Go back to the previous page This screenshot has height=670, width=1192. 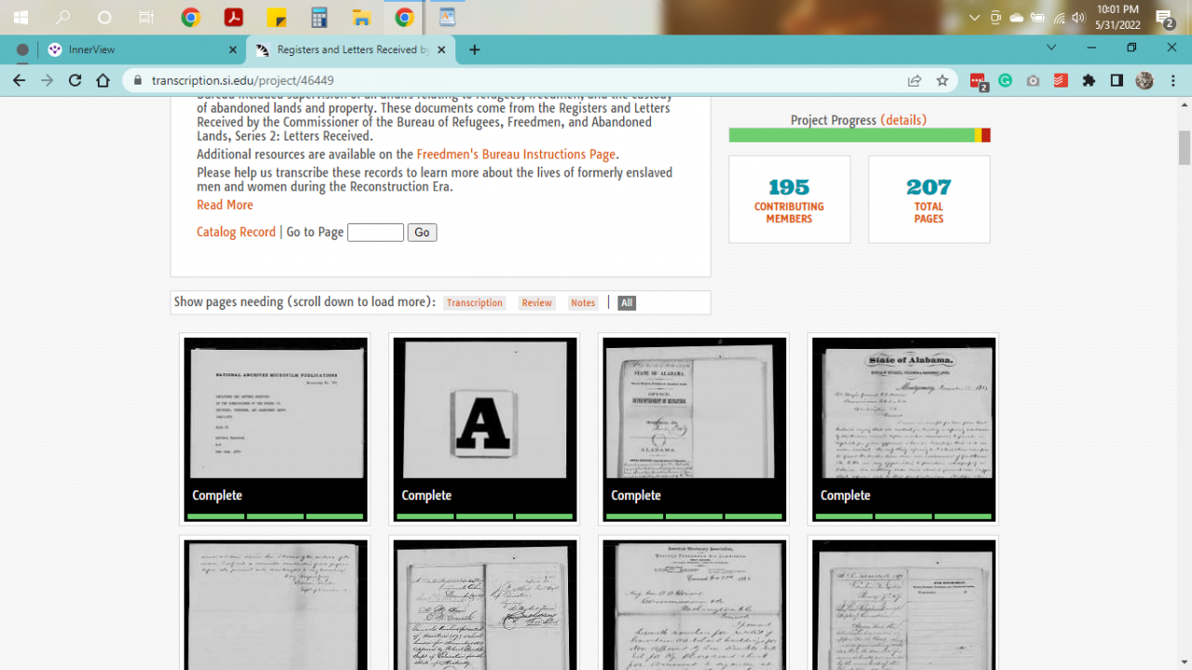tap(20, 81)
